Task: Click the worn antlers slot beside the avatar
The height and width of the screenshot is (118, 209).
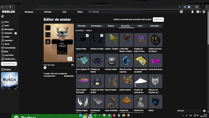Action: (48, 28)
